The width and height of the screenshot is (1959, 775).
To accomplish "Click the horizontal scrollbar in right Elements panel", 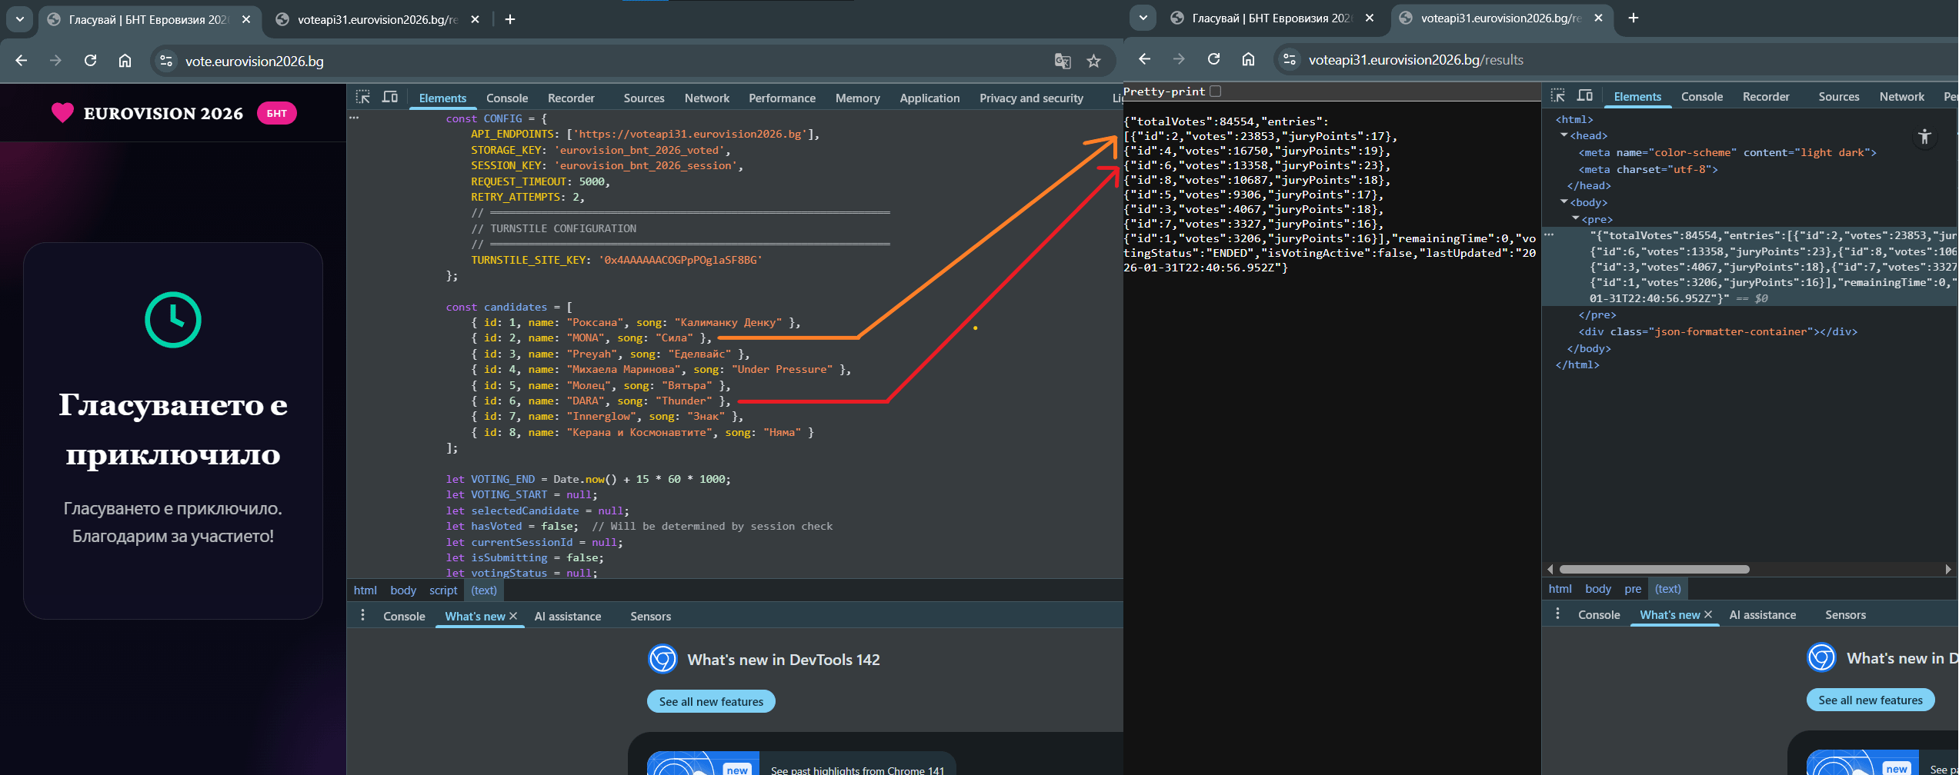I will pyautogui.click(x=1654, y=570).
